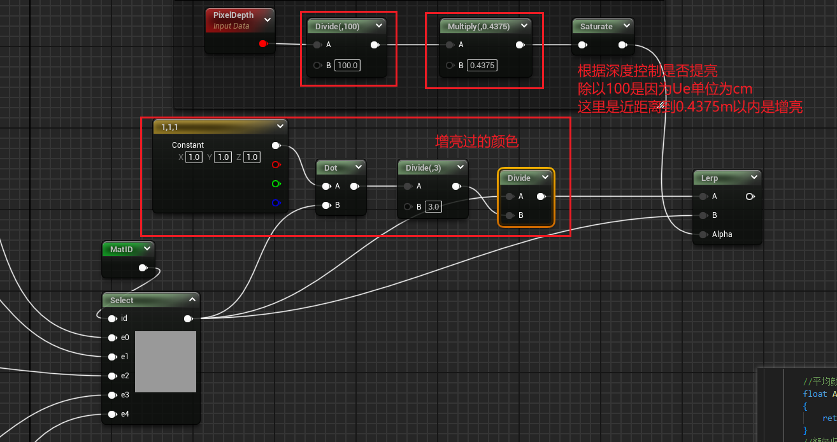The height and width of the screenshot is (442, 837).
Task: Collapse the Select node preview arrow
Action: 192,300
